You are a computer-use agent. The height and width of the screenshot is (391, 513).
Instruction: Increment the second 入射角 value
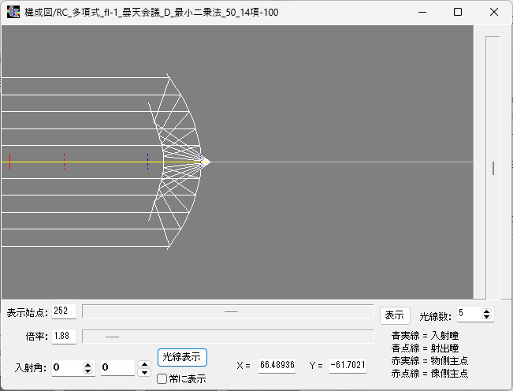[x=143, y=364]
